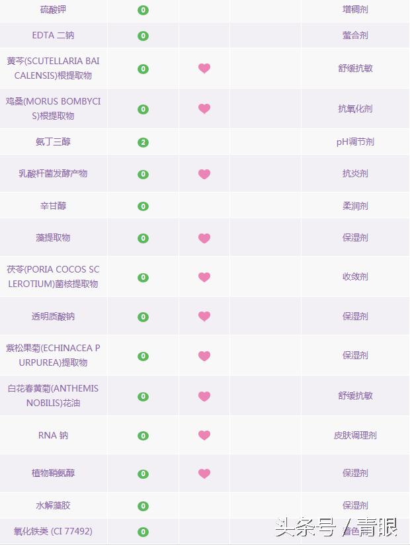Click the green zero badge for EDTA 二钠
The image size is (410, 545).
tap(143, 36)
